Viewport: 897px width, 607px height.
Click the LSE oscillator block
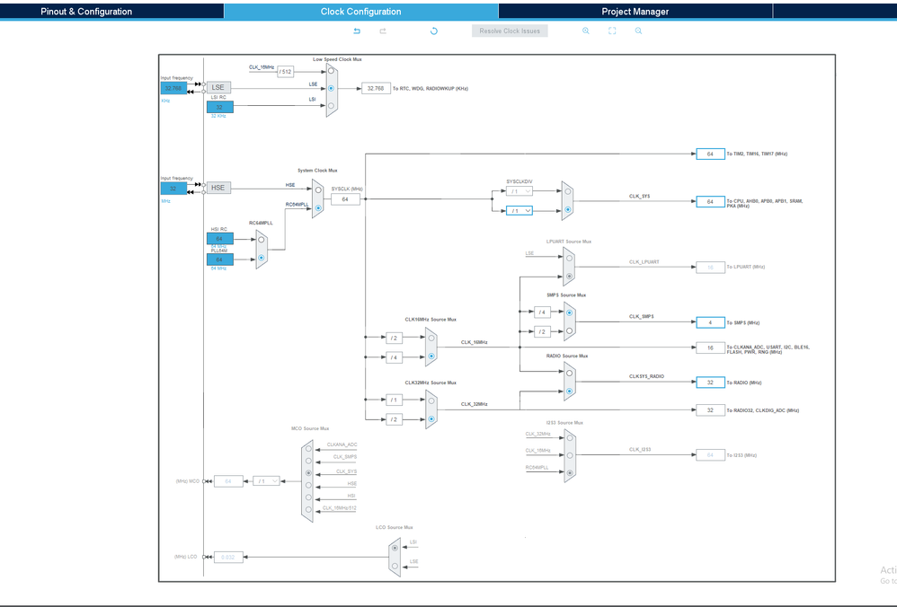(x=218, y=87)
